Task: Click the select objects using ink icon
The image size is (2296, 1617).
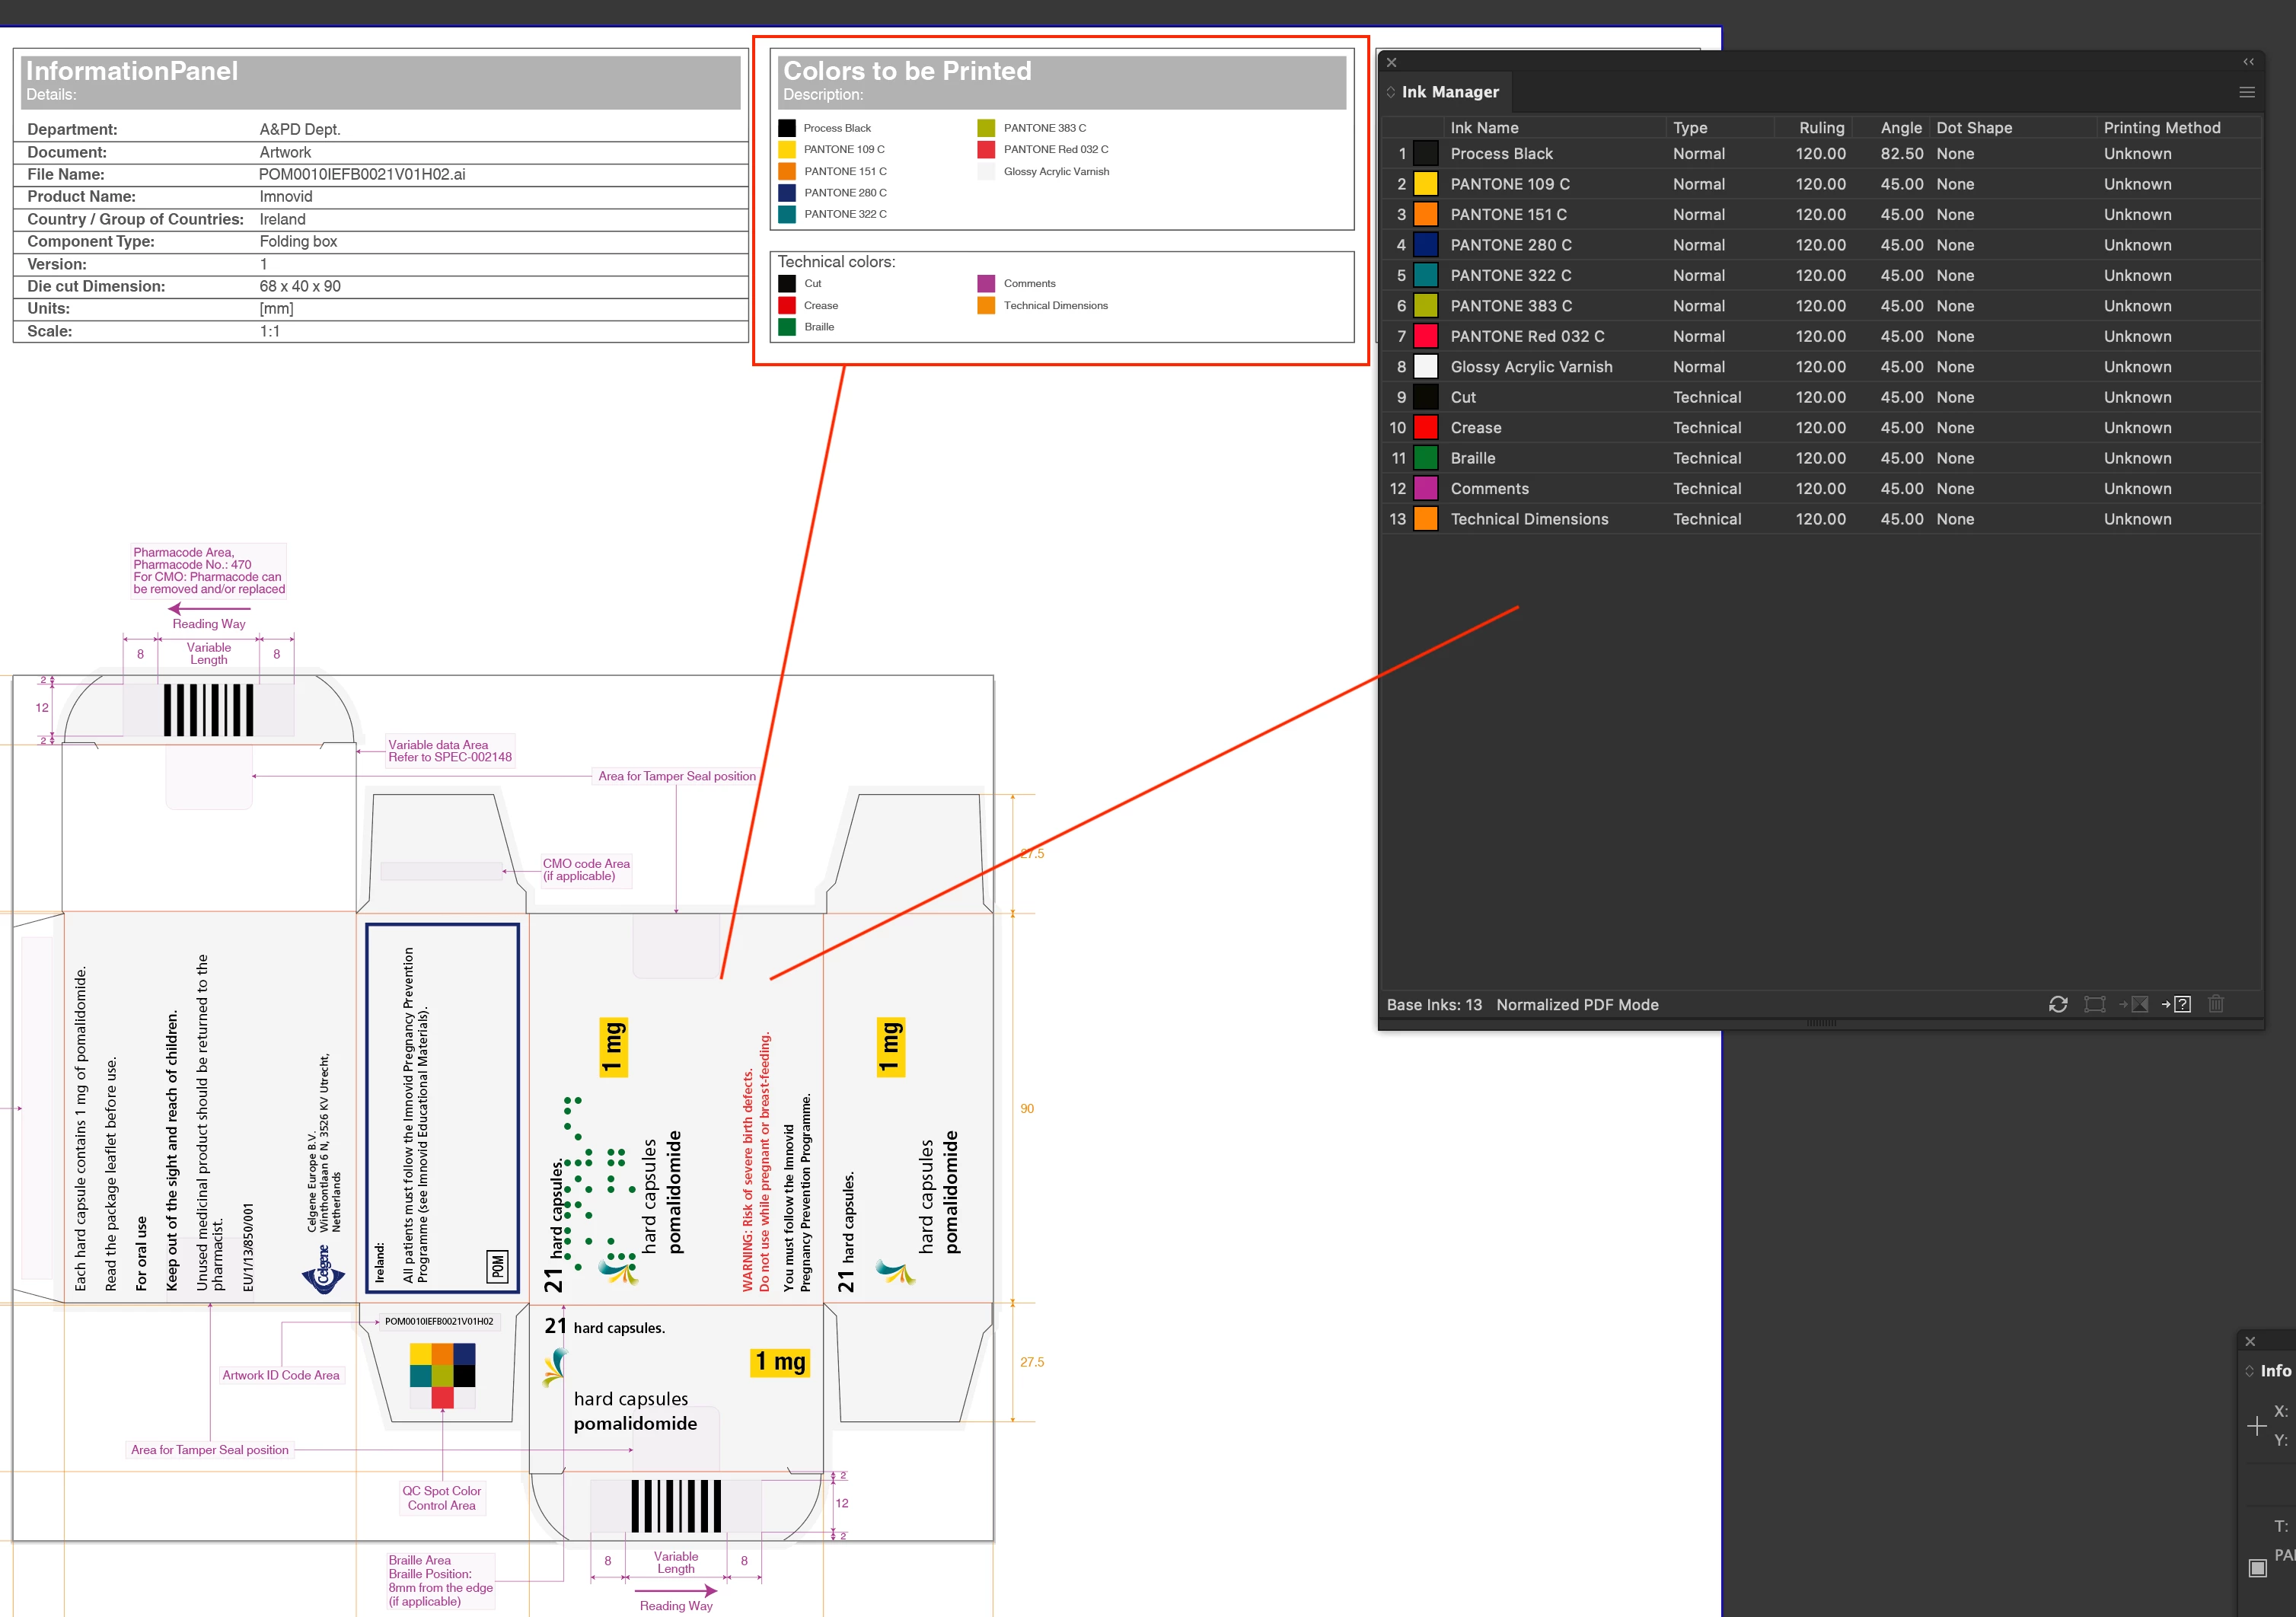Action: [x=2094, y=1004]
